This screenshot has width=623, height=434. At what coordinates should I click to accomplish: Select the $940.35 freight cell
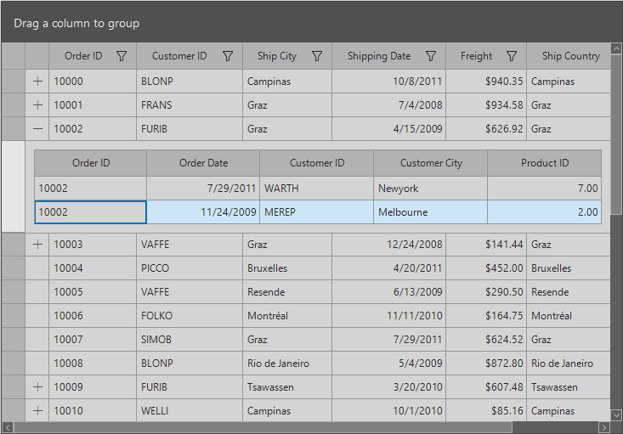(486, 82)
